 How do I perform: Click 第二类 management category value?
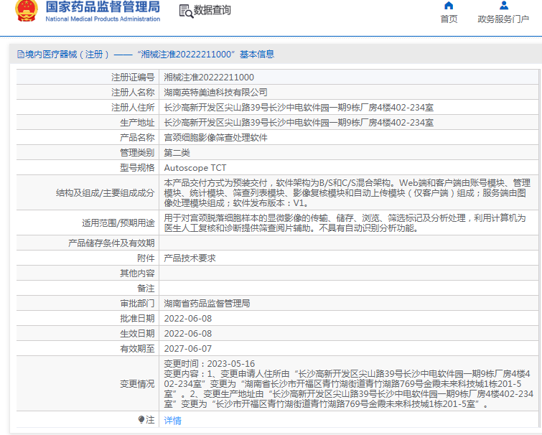[177, 153]
